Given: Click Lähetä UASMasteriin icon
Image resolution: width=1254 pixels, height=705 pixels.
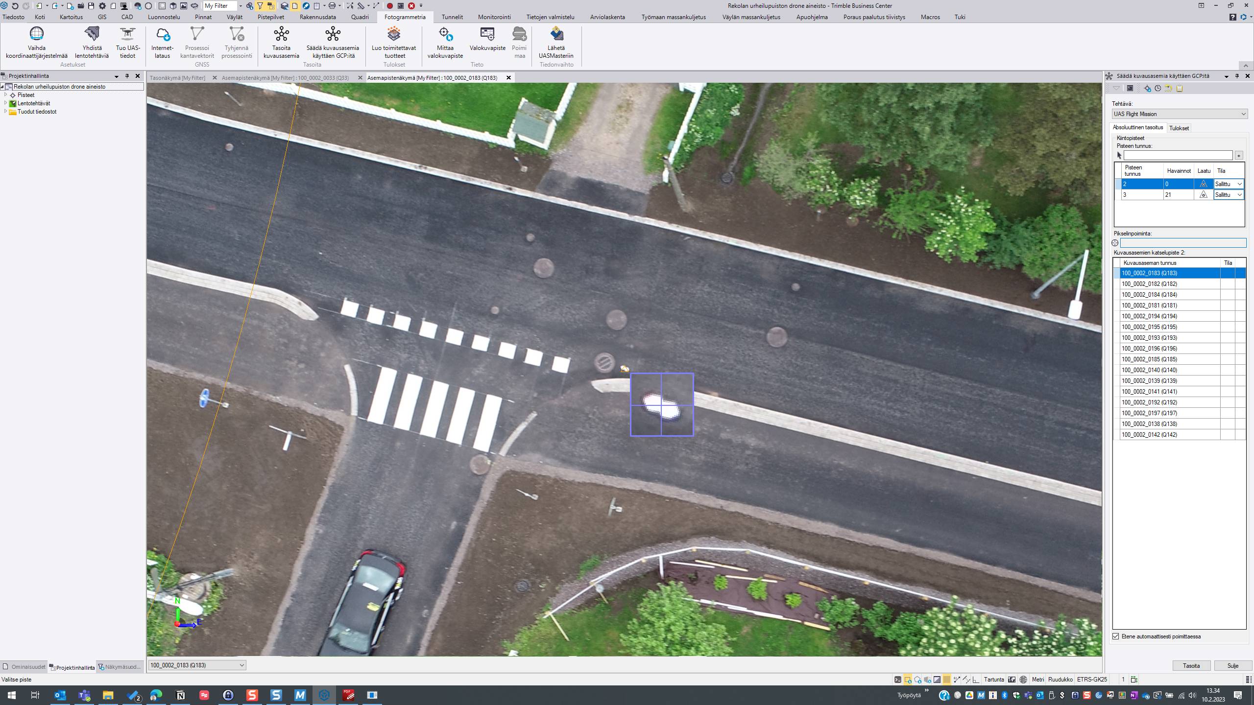Looking at the screenshot, I should [556, 34].
